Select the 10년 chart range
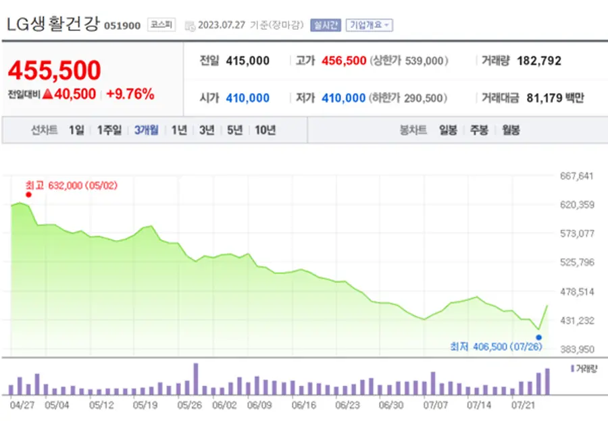Screen dimensions: 608x421 (265, 130)
